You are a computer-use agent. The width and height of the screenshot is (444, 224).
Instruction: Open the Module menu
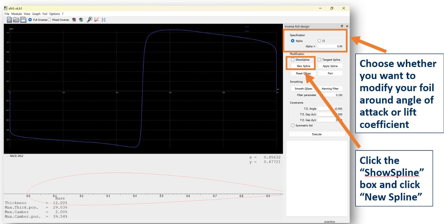click(16, 14)
